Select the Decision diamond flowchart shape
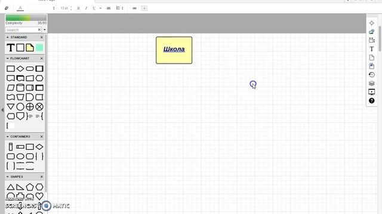 (x=20, y=69)
